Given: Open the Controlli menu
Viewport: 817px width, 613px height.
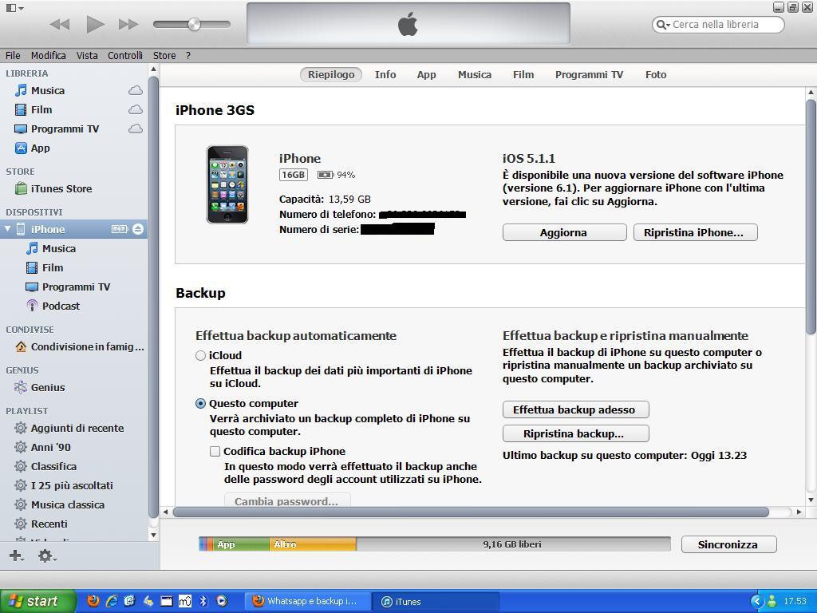Looking at the screenshot, I should click(125, 55).
